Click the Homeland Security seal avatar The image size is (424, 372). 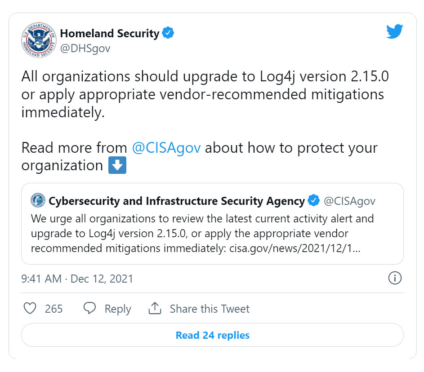pos(38,40)
